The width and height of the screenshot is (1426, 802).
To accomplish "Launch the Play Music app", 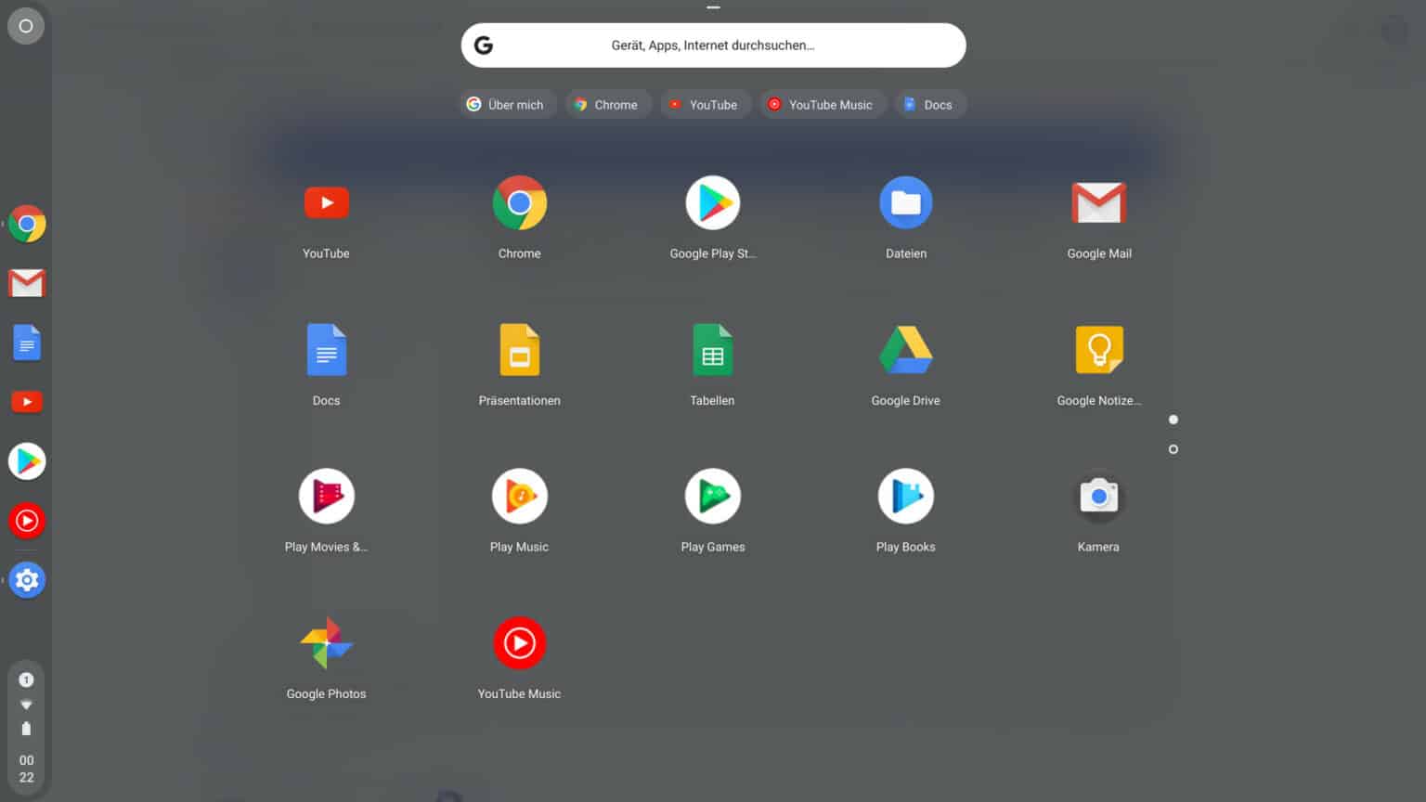I will pyautogui.click(x=519, y=497).
